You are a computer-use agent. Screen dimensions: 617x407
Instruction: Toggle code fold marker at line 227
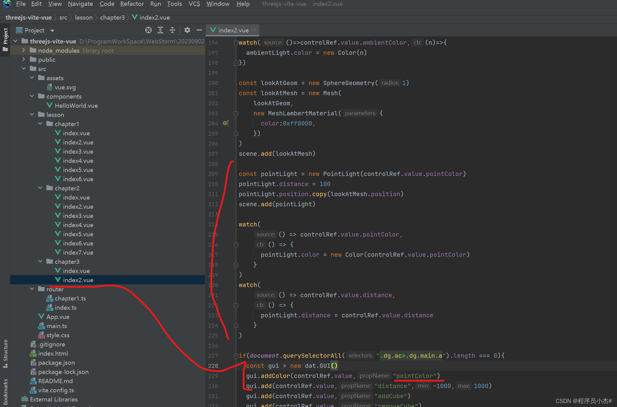point(236,356)
